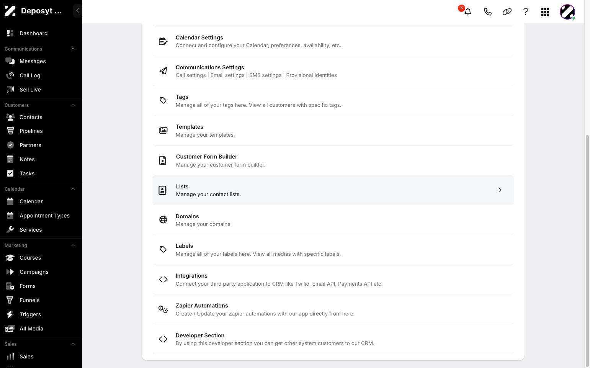Open the Developer Section link
This screenshot has height=368, width=590.
[333, 339]
